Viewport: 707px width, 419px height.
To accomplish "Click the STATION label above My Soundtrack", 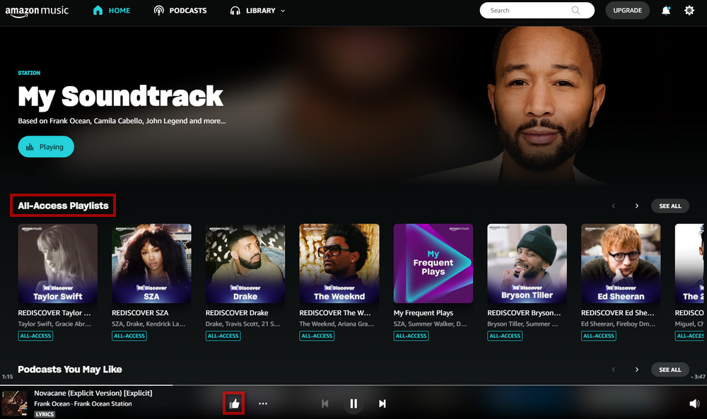I will (x=29, y=73).
